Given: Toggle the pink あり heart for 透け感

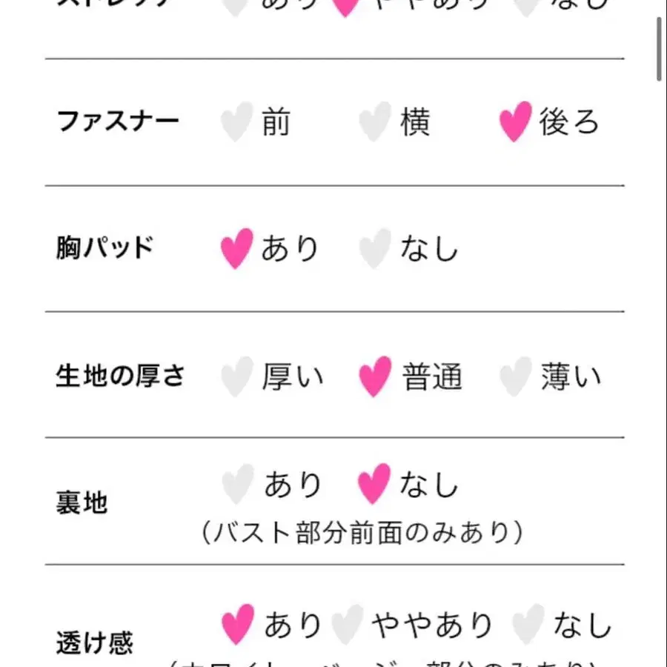Looking at the screenshot, I should (x=238, y=624).
